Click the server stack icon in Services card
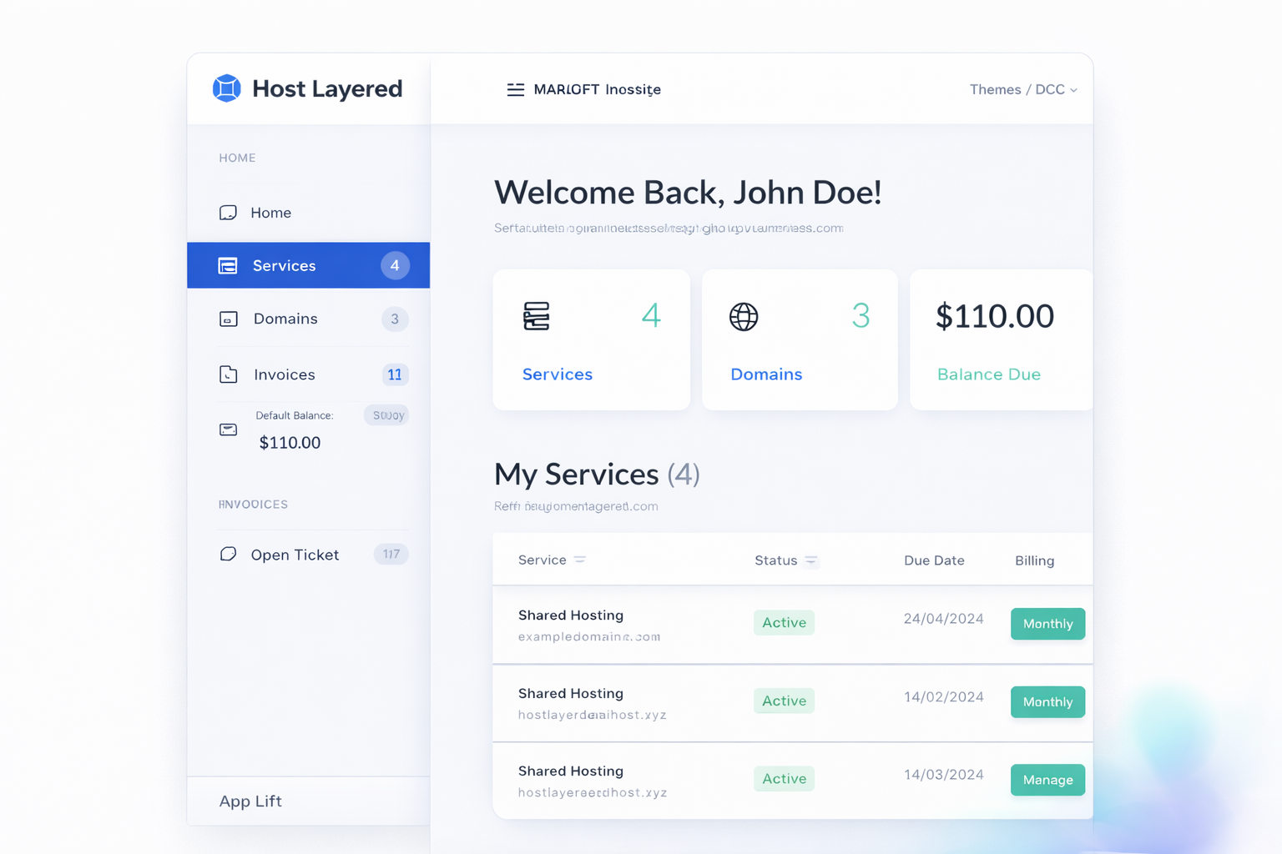The height and width of the screenshot is (854, 1282). (537, 316)
